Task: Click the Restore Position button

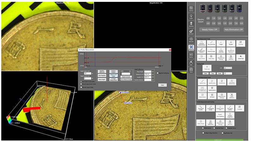Action: pyautogui.click(x=114, y=71)
